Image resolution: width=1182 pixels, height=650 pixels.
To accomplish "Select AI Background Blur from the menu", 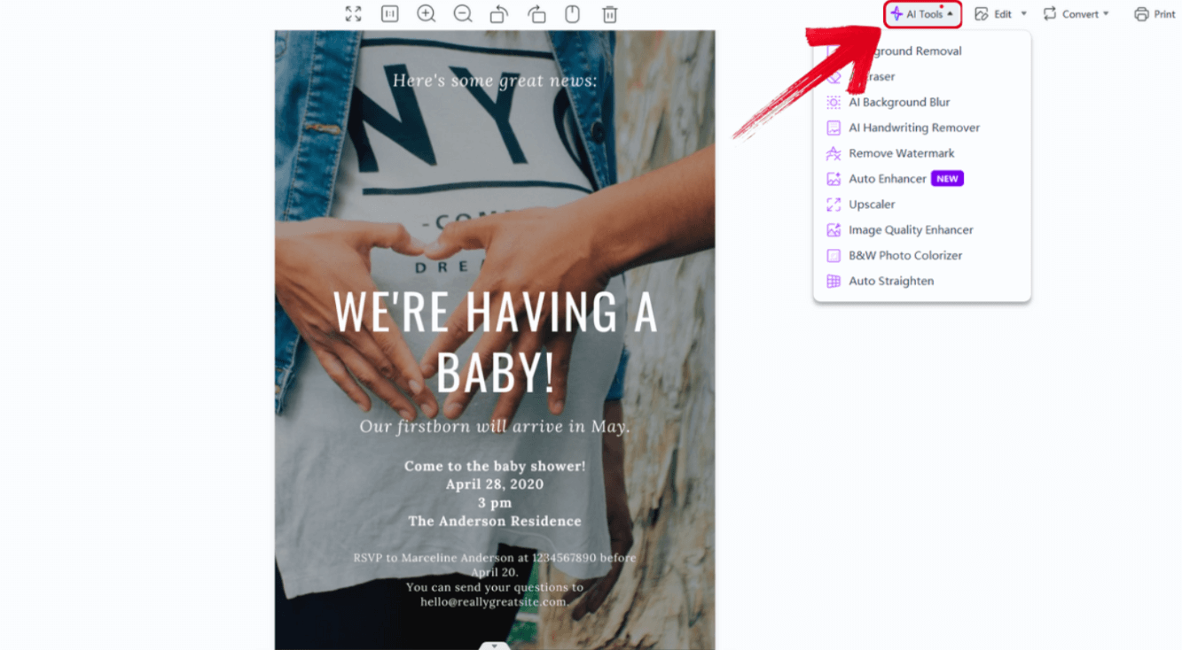I will [x=899, y=102].
